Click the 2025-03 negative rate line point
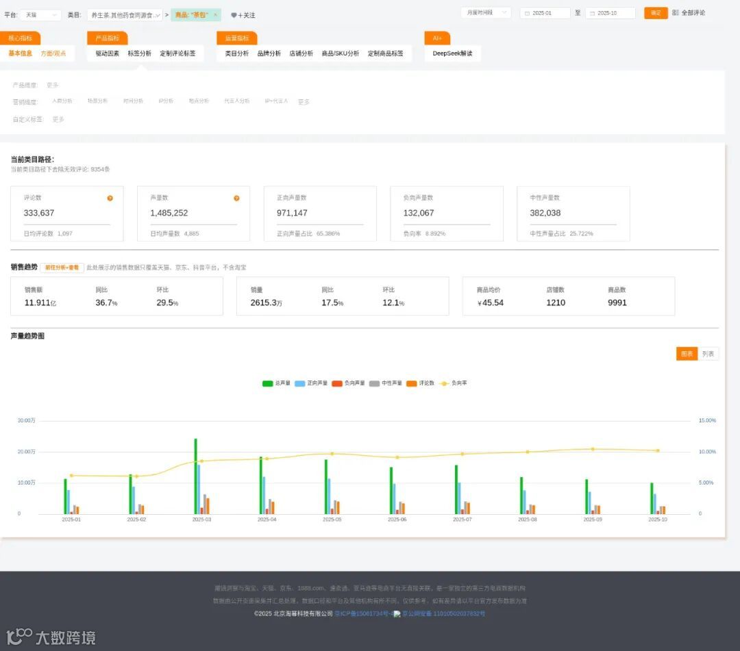This screenshot has height=651, width=740. [x=202, y=461]
